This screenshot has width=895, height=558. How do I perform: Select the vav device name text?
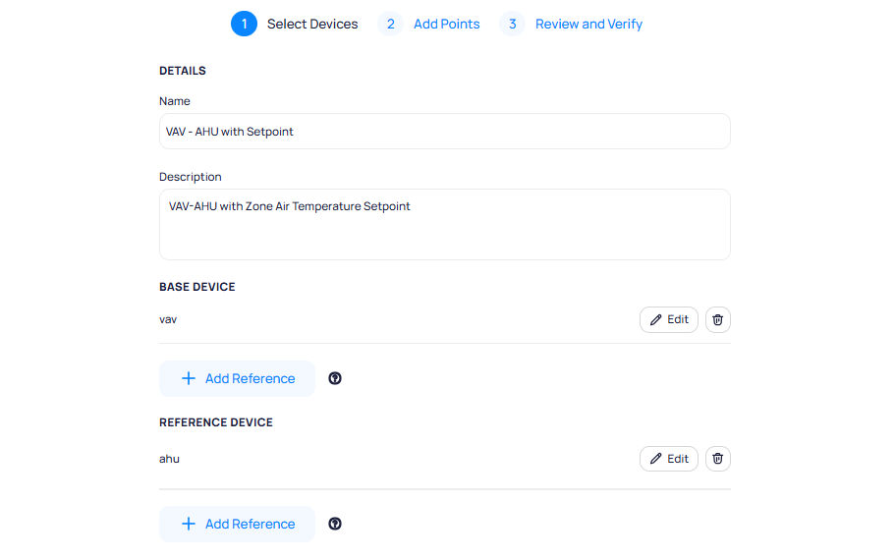(168, 319)
